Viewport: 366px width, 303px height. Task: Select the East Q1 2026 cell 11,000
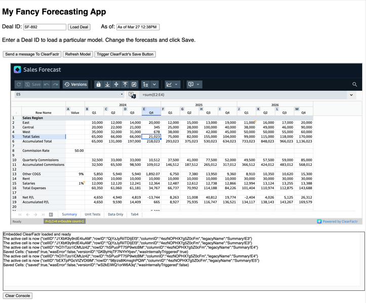coord(247,123)
